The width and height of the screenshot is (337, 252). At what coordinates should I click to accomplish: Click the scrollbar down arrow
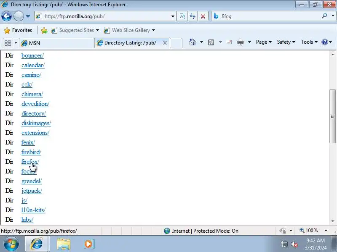tap(333, 221)
